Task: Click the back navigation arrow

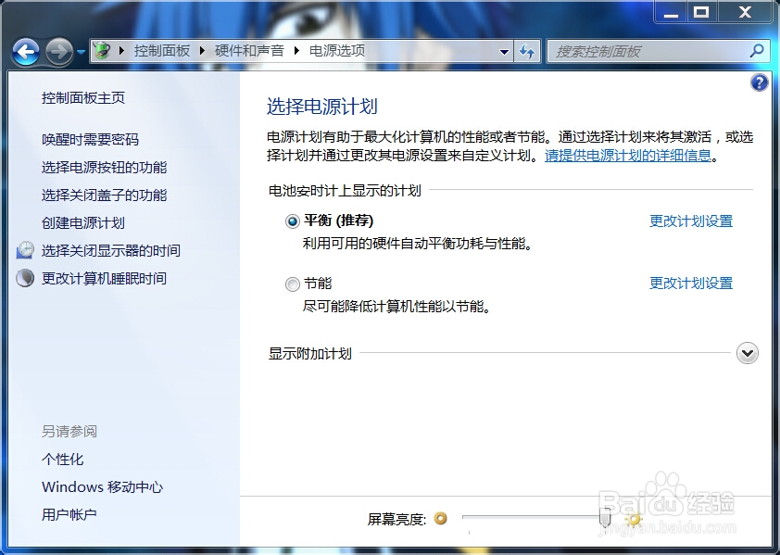Action: click(26, 51)
